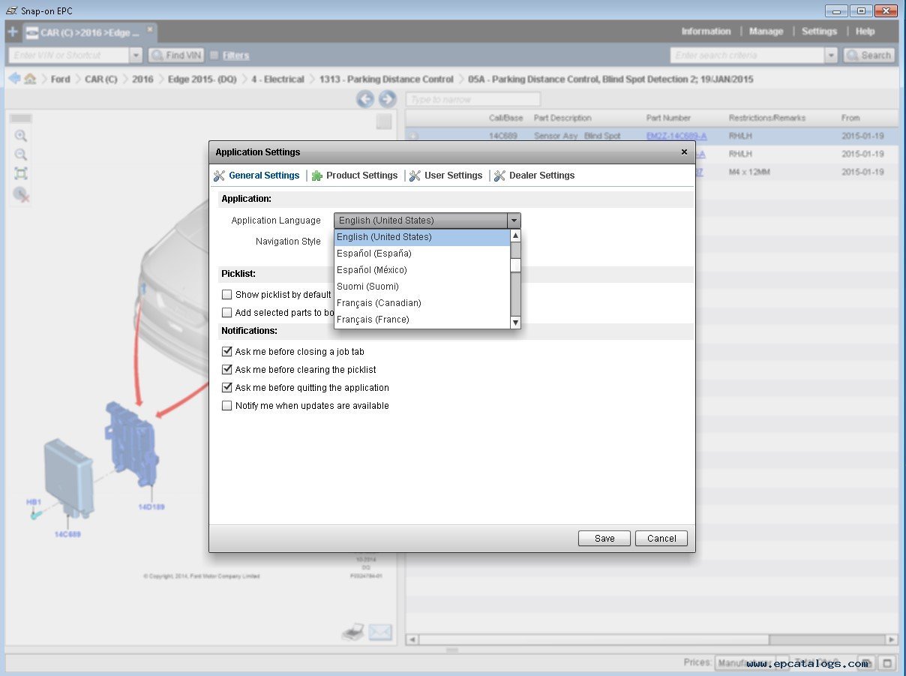Enable Show picklist by default checkbox

[227, 295]
